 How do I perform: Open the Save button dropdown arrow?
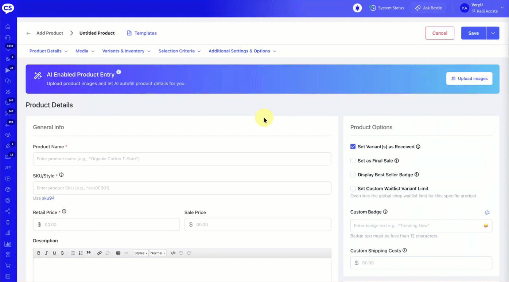pyautogui.click(x=493, y=33)
